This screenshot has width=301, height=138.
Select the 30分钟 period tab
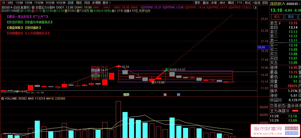(50, 3)
